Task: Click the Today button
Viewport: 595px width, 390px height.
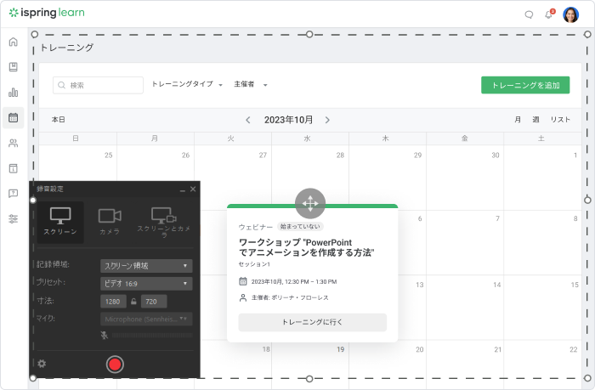Action: click(x=58, y=120)
